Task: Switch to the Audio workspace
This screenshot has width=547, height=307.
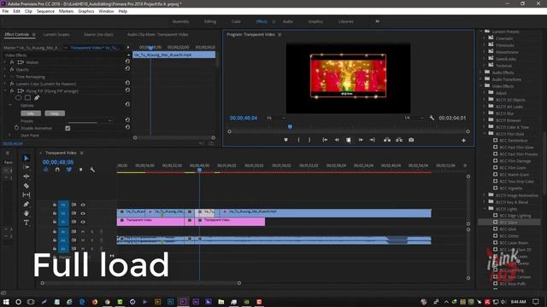Action: point(288,21)
